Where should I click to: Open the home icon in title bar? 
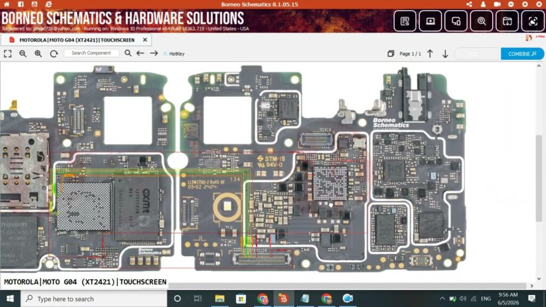[x=7, y=4]
